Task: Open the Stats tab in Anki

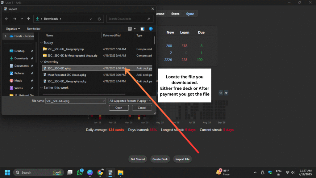Action: coord(175,14)
